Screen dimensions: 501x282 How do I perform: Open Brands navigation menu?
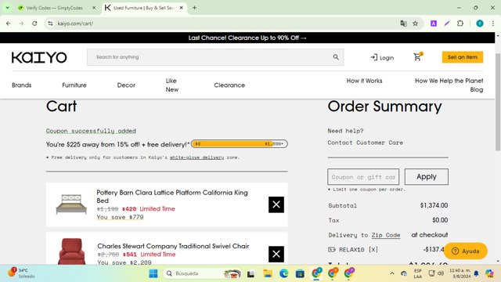coord(21,85)
